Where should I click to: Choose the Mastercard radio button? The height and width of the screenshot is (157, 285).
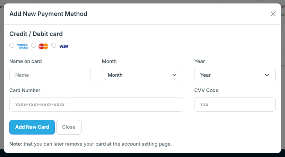pyautogui.click(x=34, y=45)
